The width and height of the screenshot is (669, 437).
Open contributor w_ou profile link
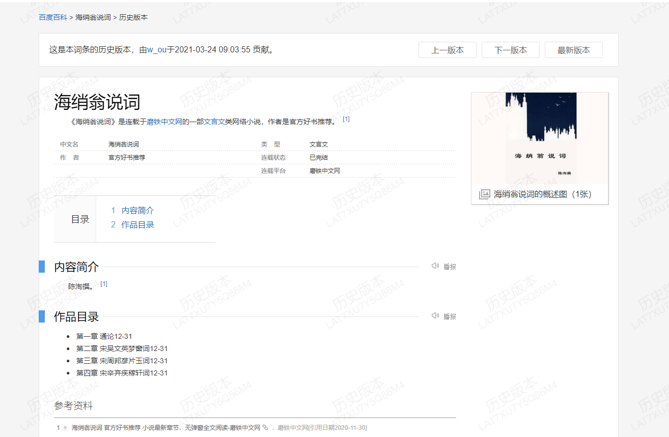click(157, 50)
